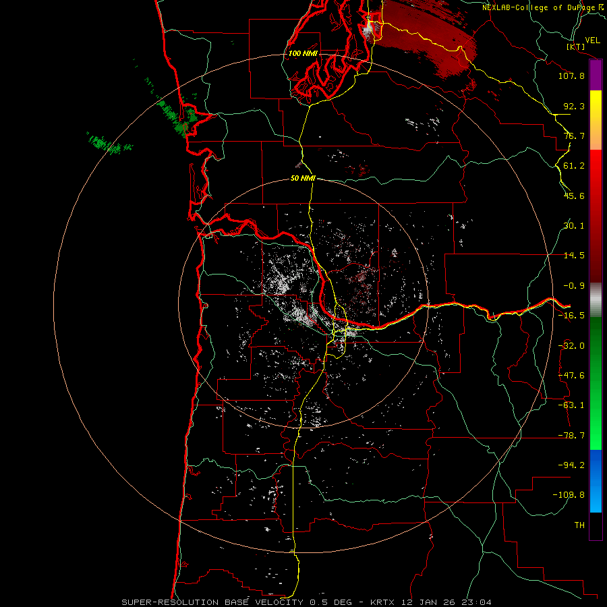The height and width of the screenshot is (607, 607).
Task: Click the -47.6 scale value
Action: (571, 376)
